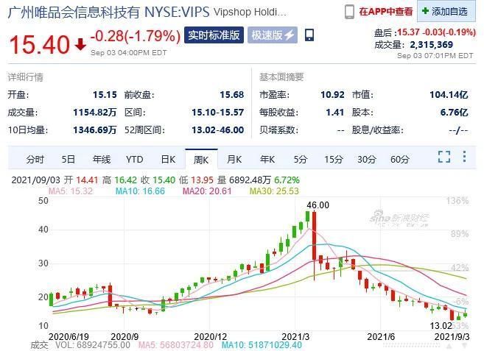484x351 pixels.
Task: Show the 5日 five-day chart
Action: [69, 160]
